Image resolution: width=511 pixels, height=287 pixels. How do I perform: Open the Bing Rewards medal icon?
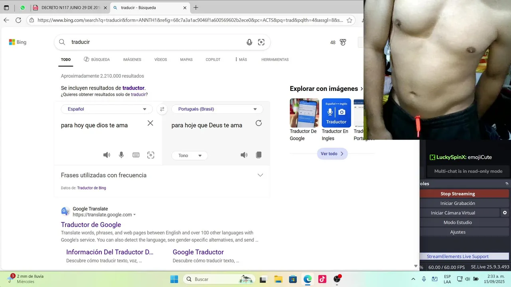343,42
